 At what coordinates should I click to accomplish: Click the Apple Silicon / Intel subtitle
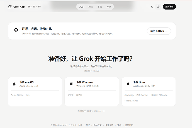(29, 86)
